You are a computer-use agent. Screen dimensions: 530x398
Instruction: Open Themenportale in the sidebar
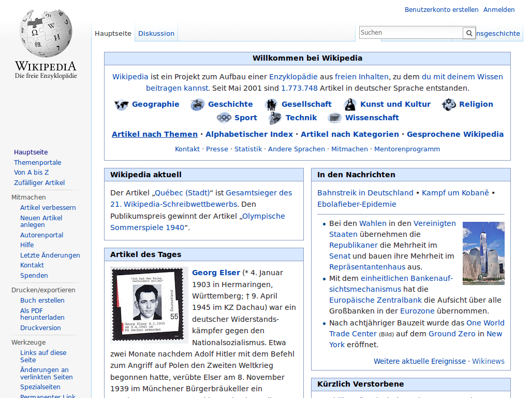click(37, 162)
